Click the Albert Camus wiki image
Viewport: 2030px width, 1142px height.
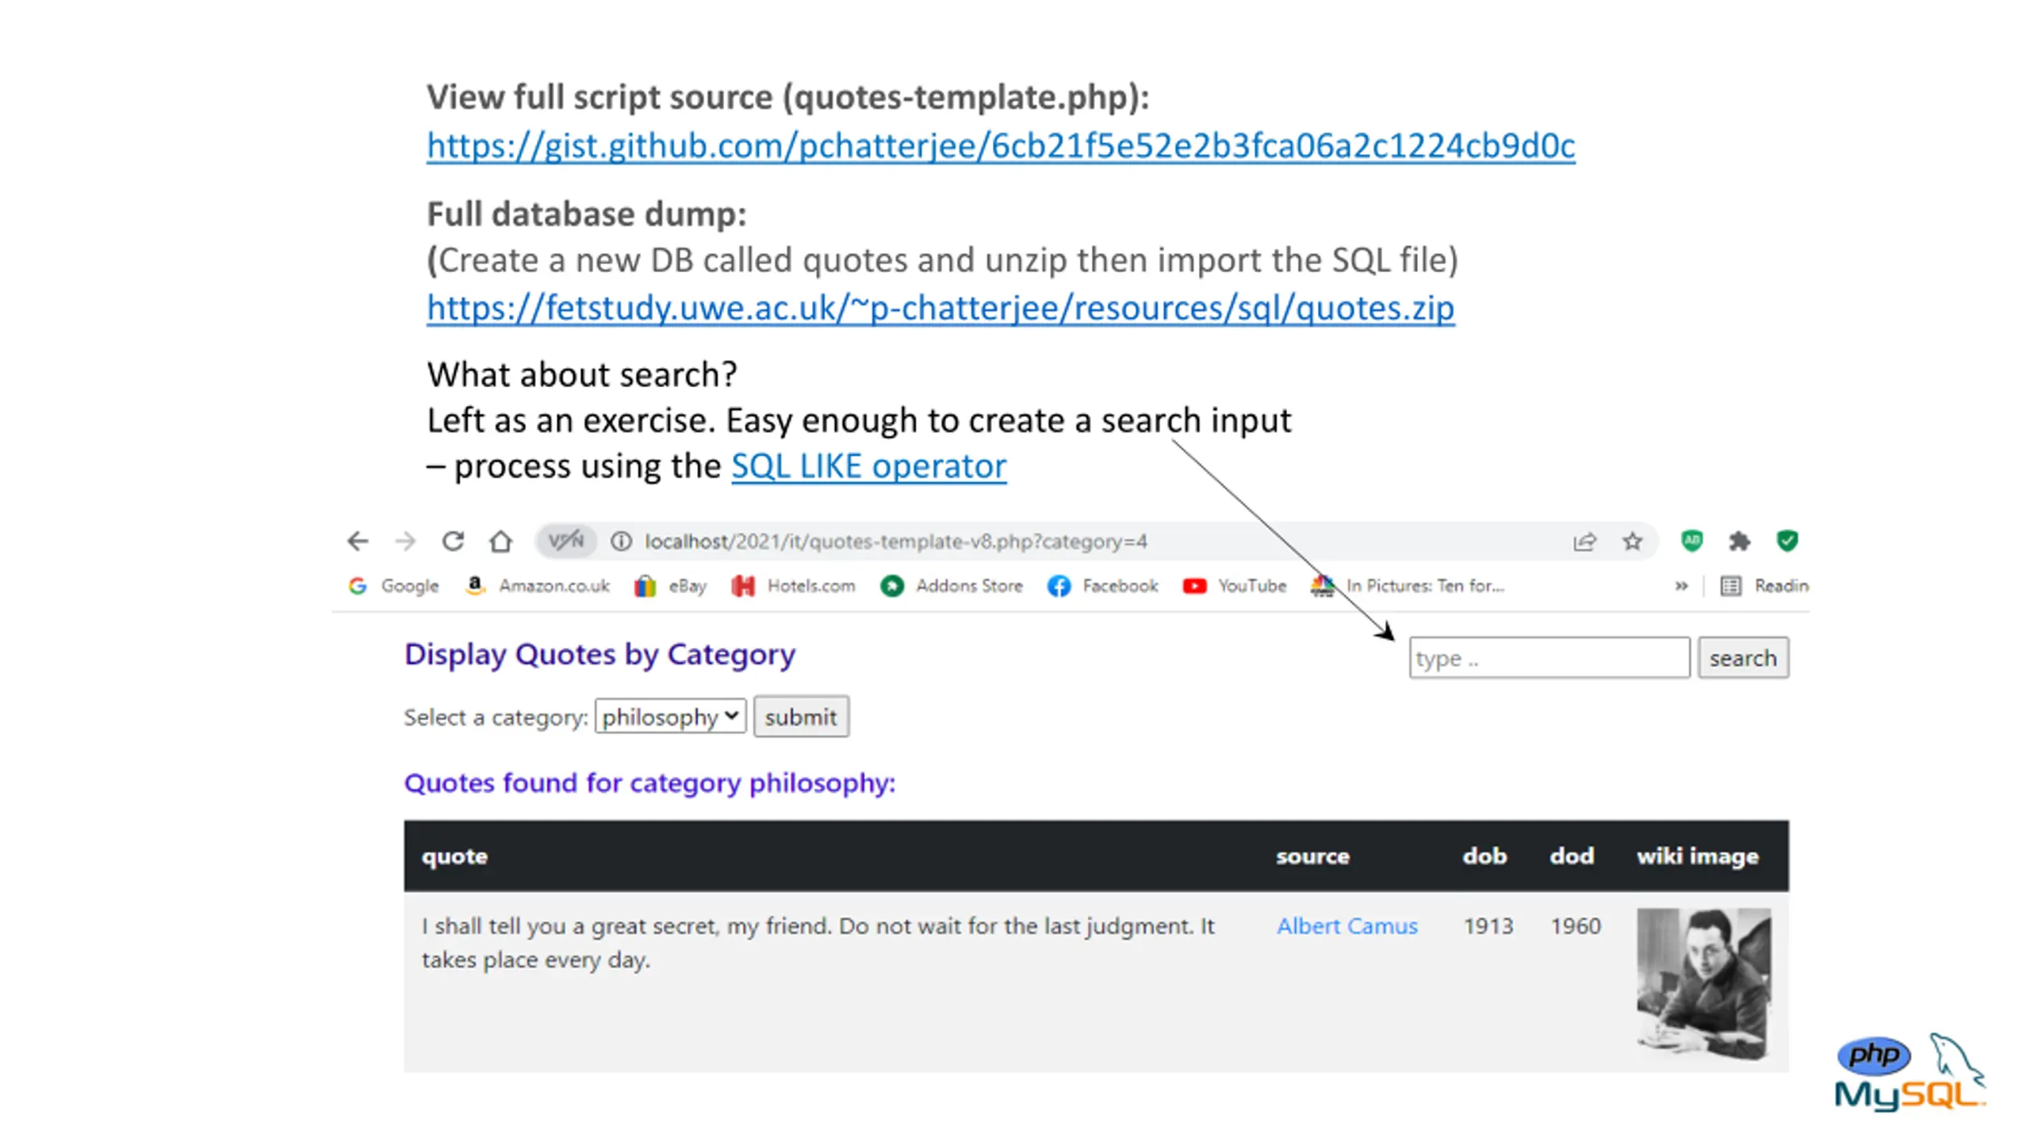coord(1703,983)
